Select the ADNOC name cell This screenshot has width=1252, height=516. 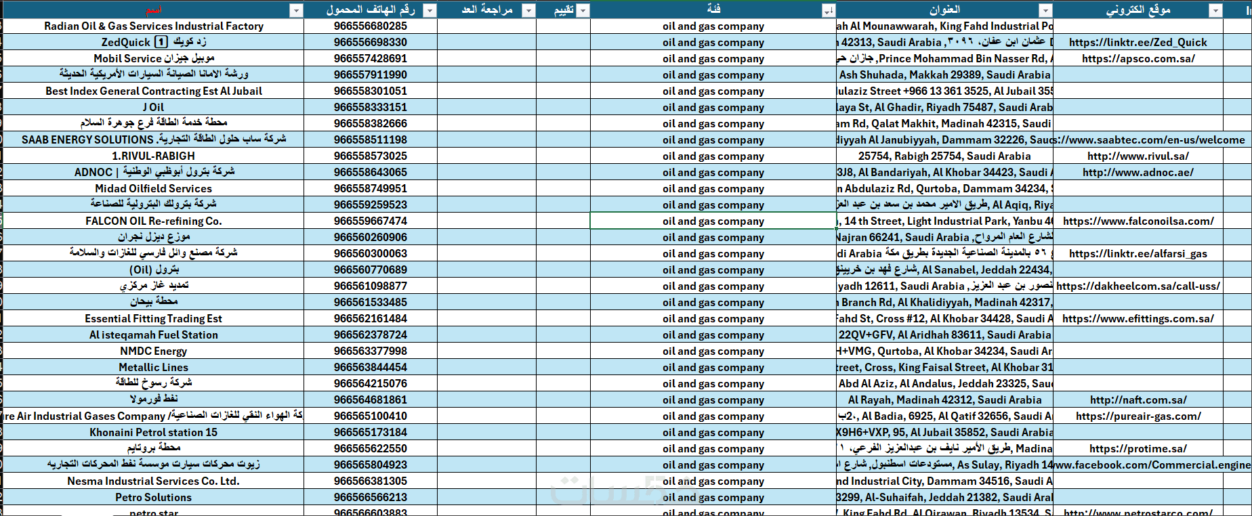pos(154,172)
